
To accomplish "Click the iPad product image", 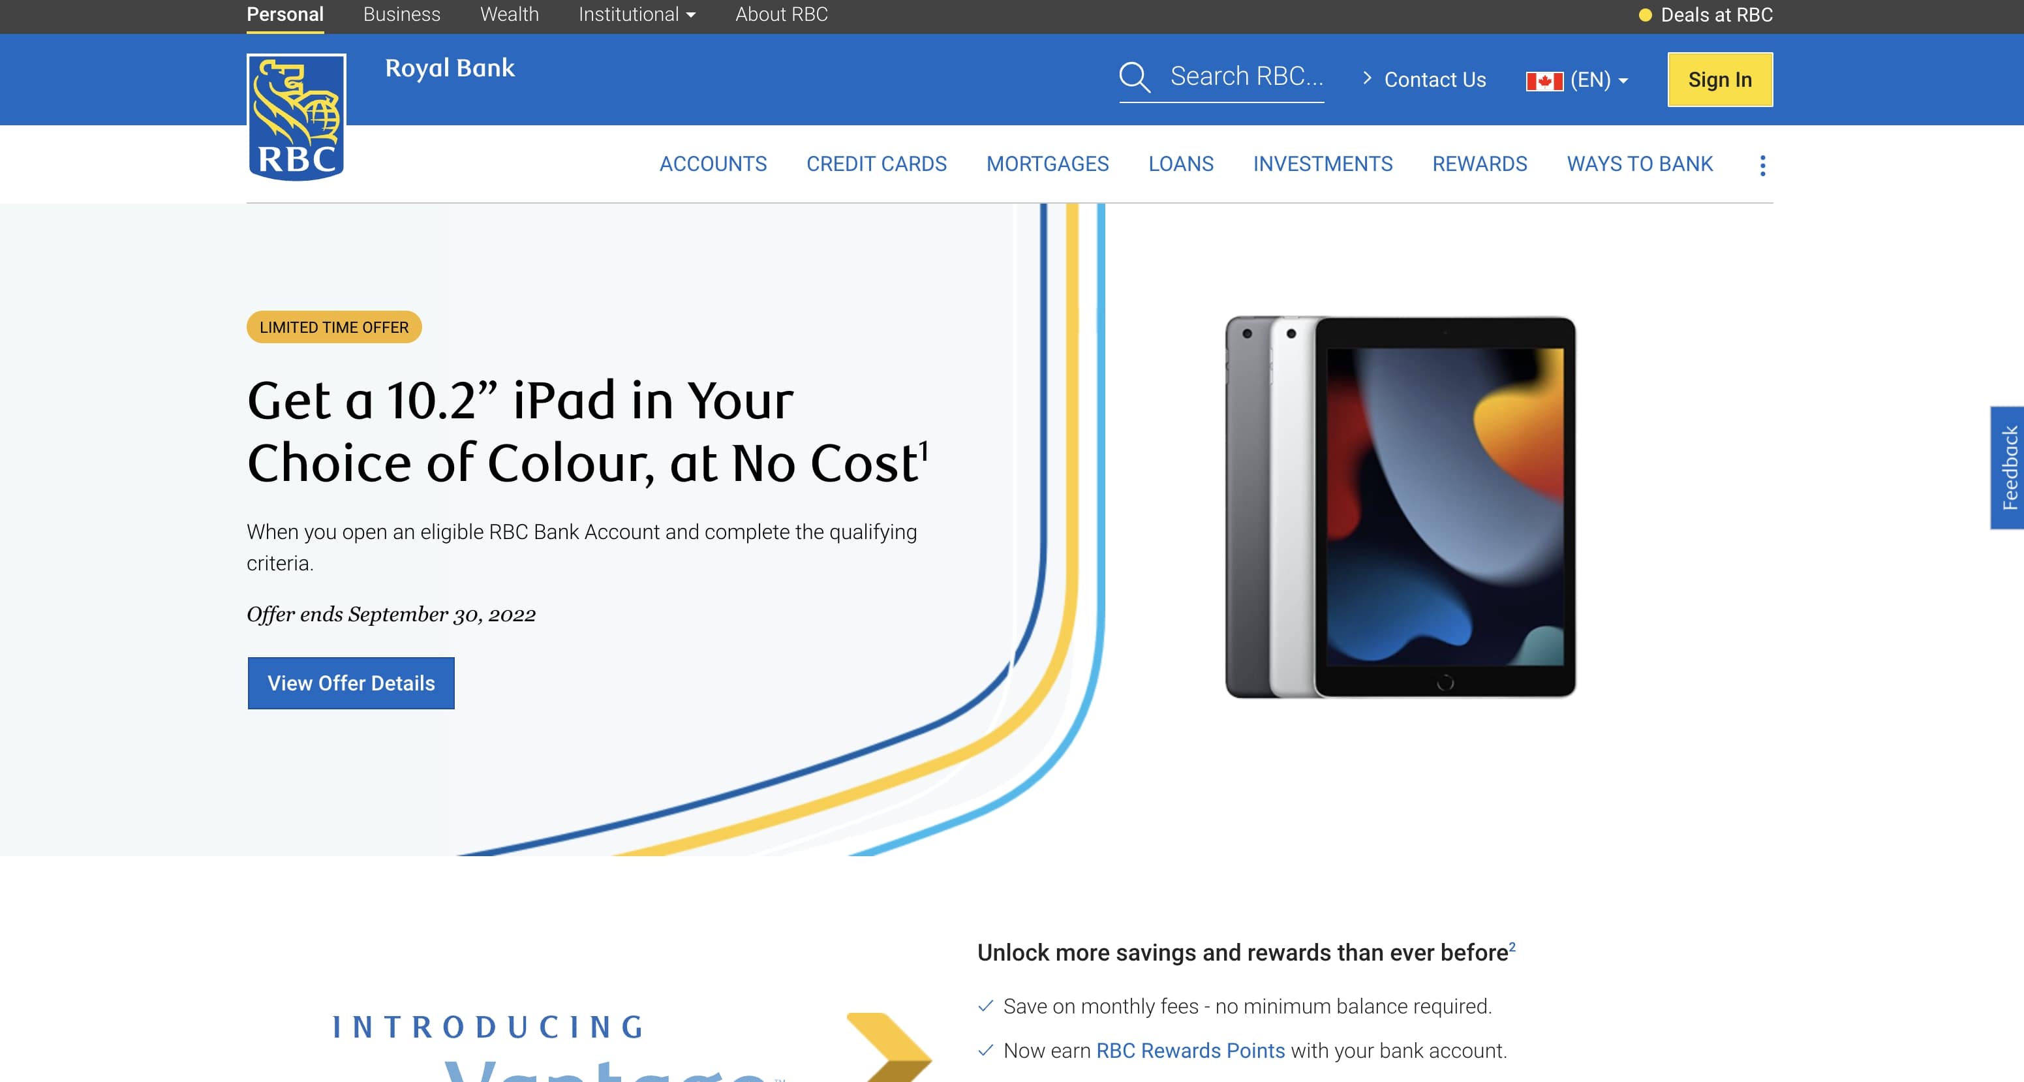I will tap(1400, 507).
